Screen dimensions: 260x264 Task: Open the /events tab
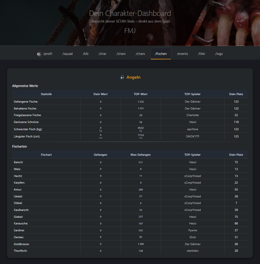(182, 54)
